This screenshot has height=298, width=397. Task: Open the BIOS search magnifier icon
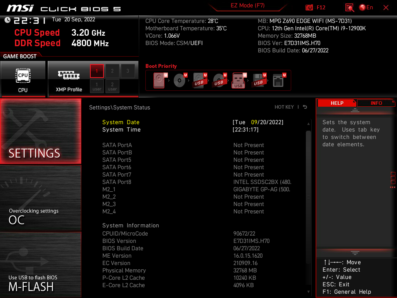pos(350,8)
